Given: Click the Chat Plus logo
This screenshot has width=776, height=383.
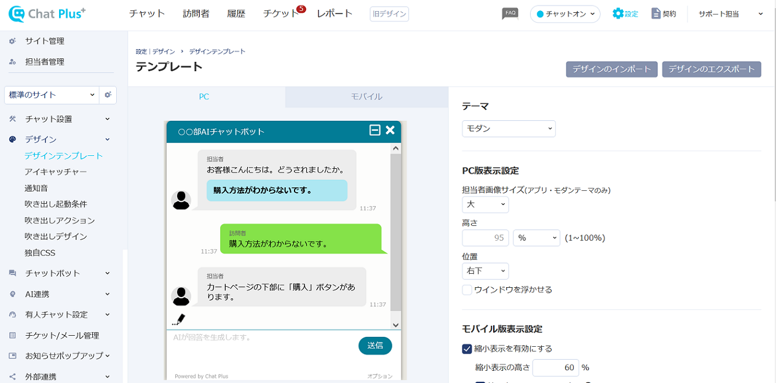Looking at the screenshot, I should coord(47,14).
